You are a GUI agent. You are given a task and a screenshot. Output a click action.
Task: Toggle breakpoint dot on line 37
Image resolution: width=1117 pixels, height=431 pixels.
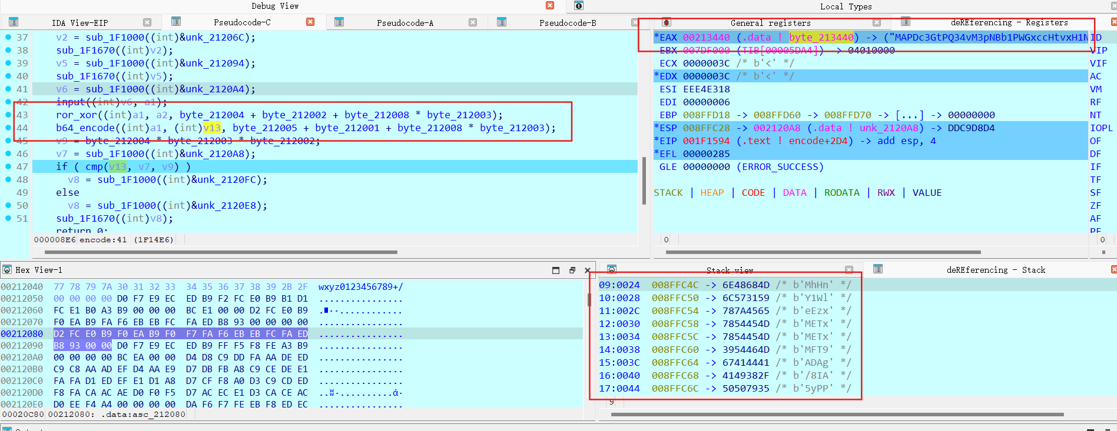tap(8, 37)
